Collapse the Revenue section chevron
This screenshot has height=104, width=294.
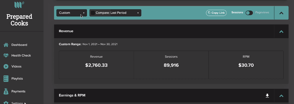pyautogui.click(x=281, y=31)
